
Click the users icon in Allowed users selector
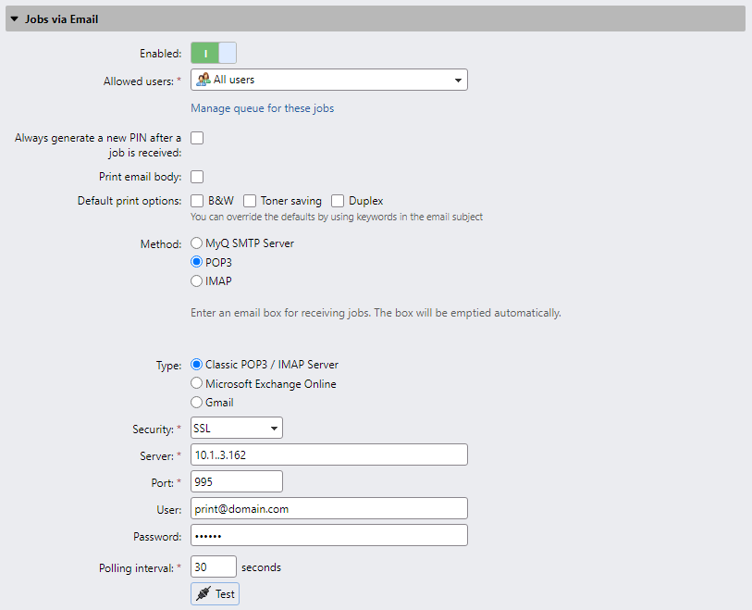tap(202, 80)
